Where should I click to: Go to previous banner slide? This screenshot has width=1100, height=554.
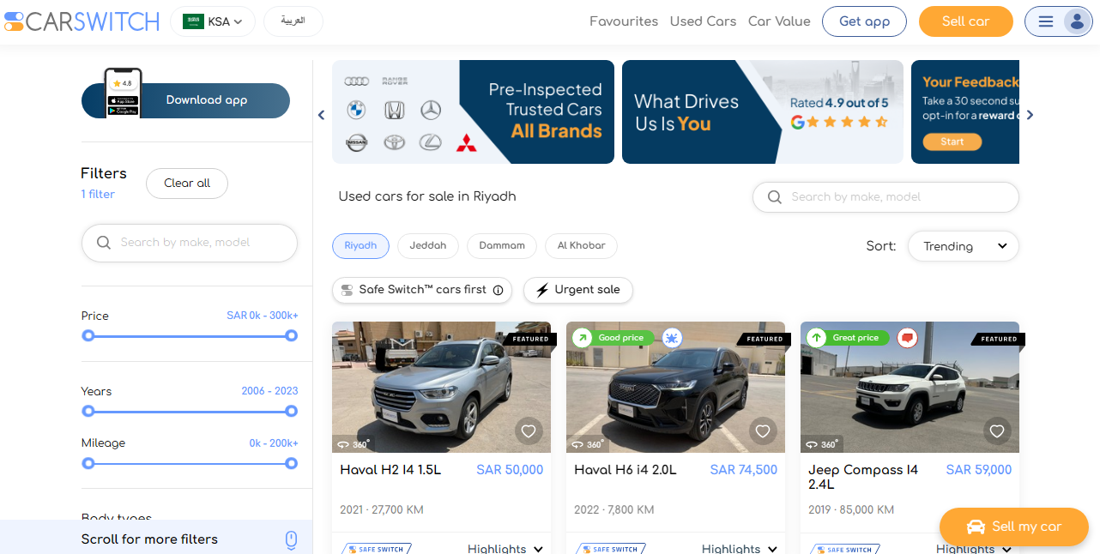(322, 115)
